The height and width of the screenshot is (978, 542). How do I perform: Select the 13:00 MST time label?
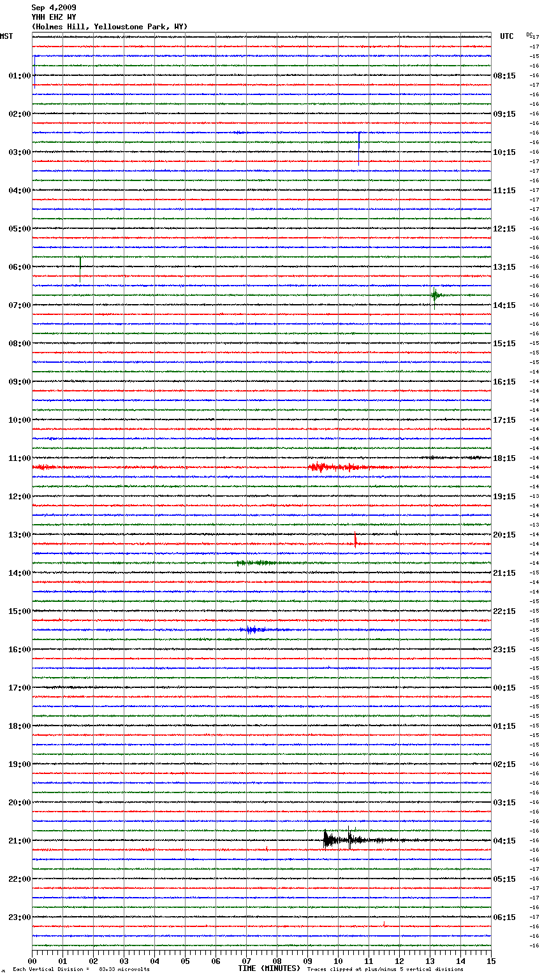pyautogui.click(x=20, y=535)
